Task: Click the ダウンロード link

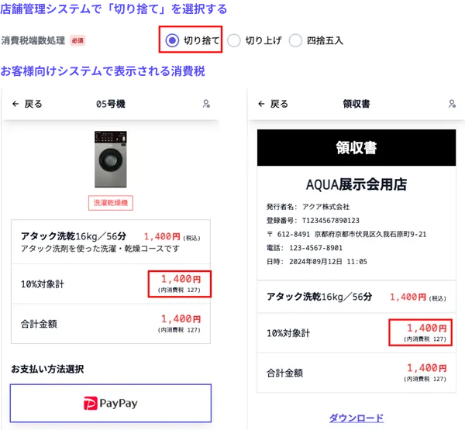Action: tap(356, 418)
